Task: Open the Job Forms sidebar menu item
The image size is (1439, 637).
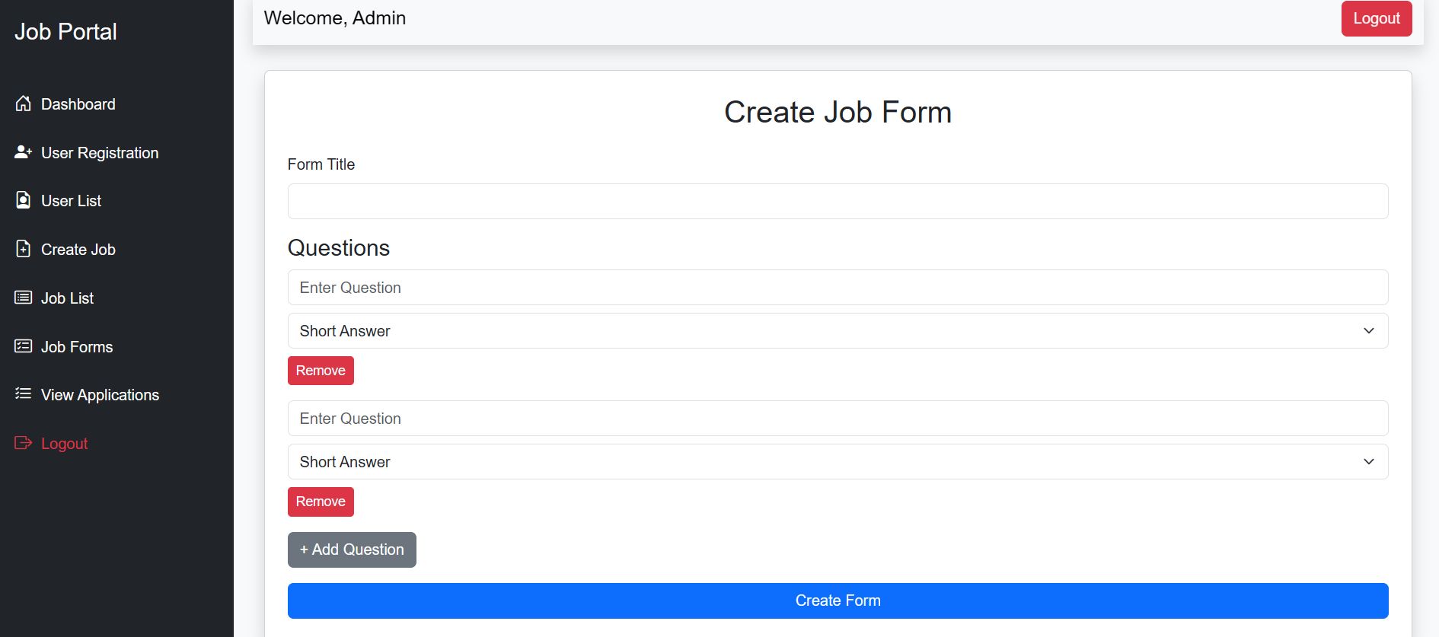Action: coord(77,347)
